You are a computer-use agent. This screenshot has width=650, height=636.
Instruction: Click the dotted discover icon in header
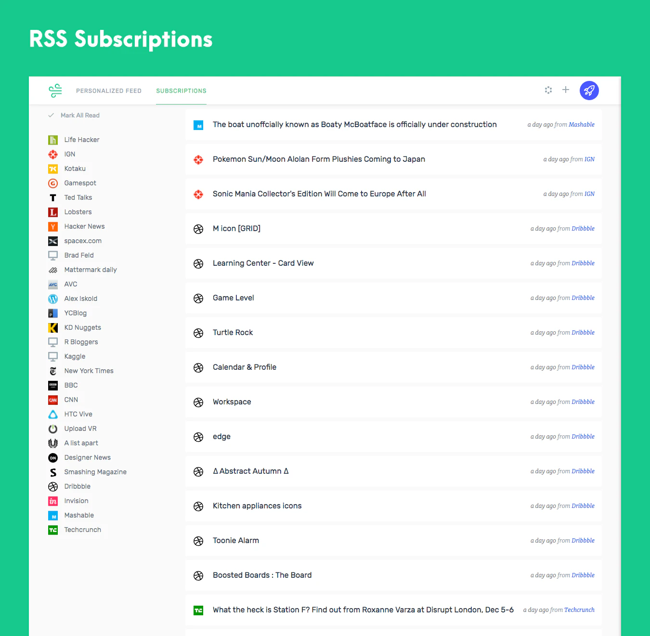click(x=548, y=90)
